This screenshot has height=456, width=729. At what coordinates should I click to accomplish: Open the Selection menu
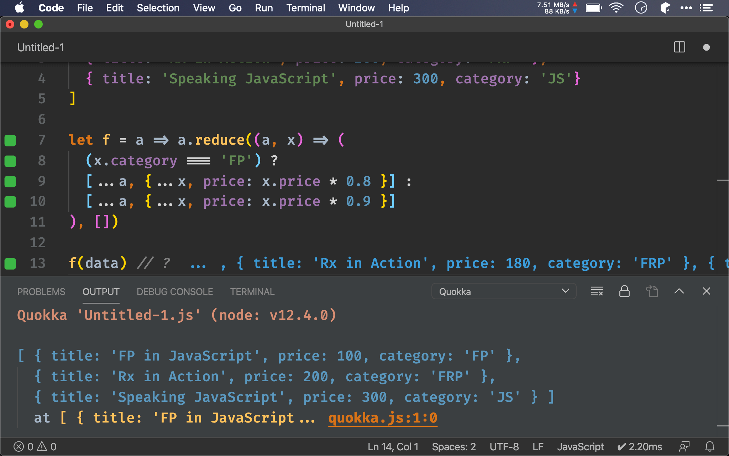(158, 8)
